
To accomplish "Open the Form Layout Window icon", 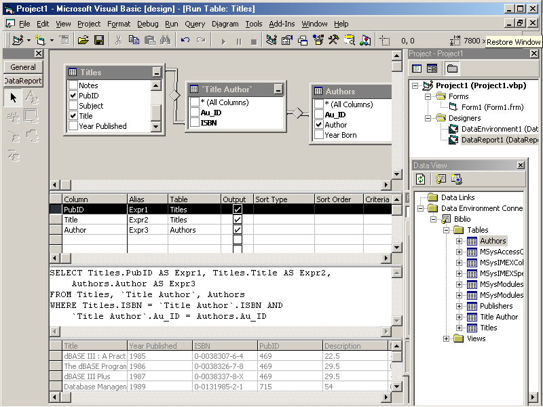I will (303, 41).
